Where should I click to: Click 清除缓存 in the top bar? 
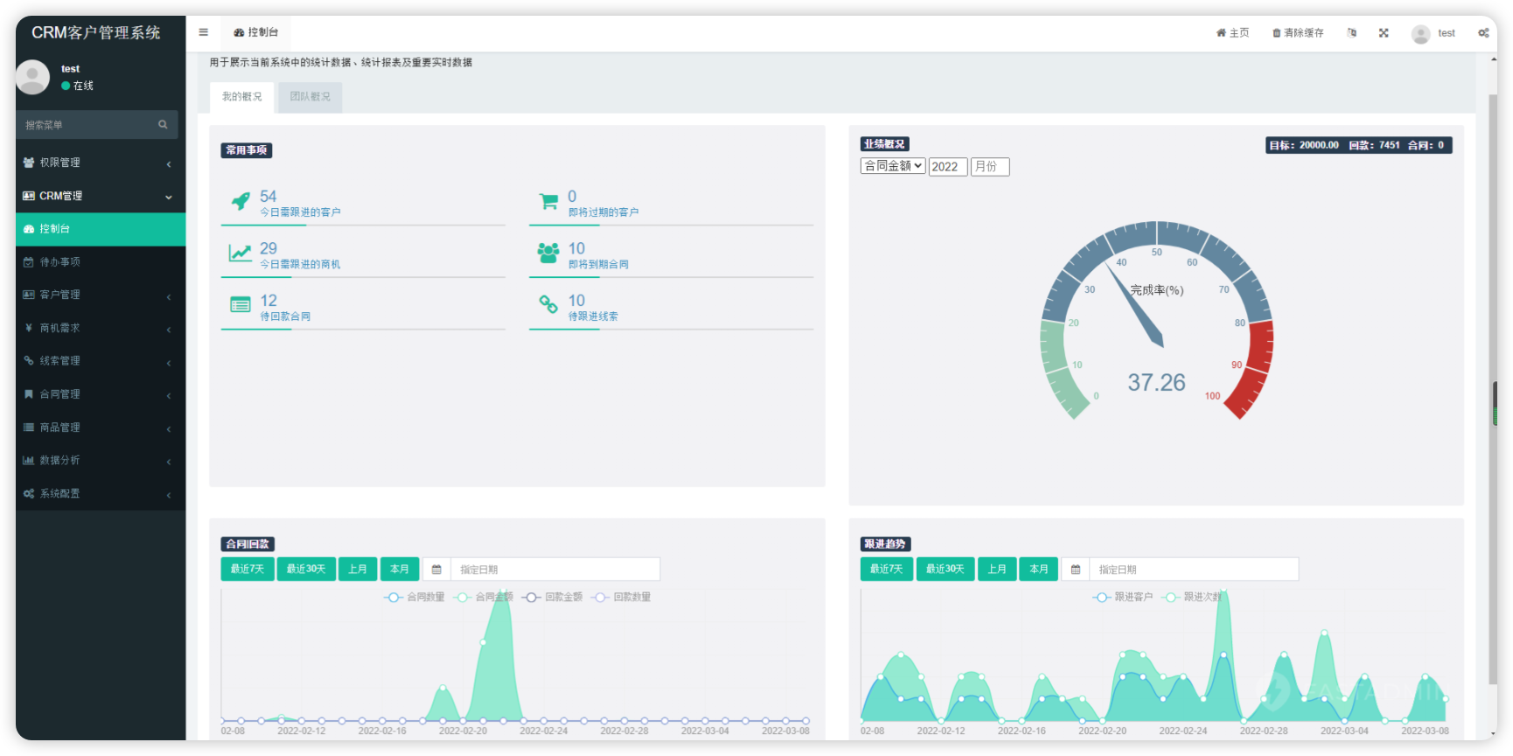point(1298,33)
